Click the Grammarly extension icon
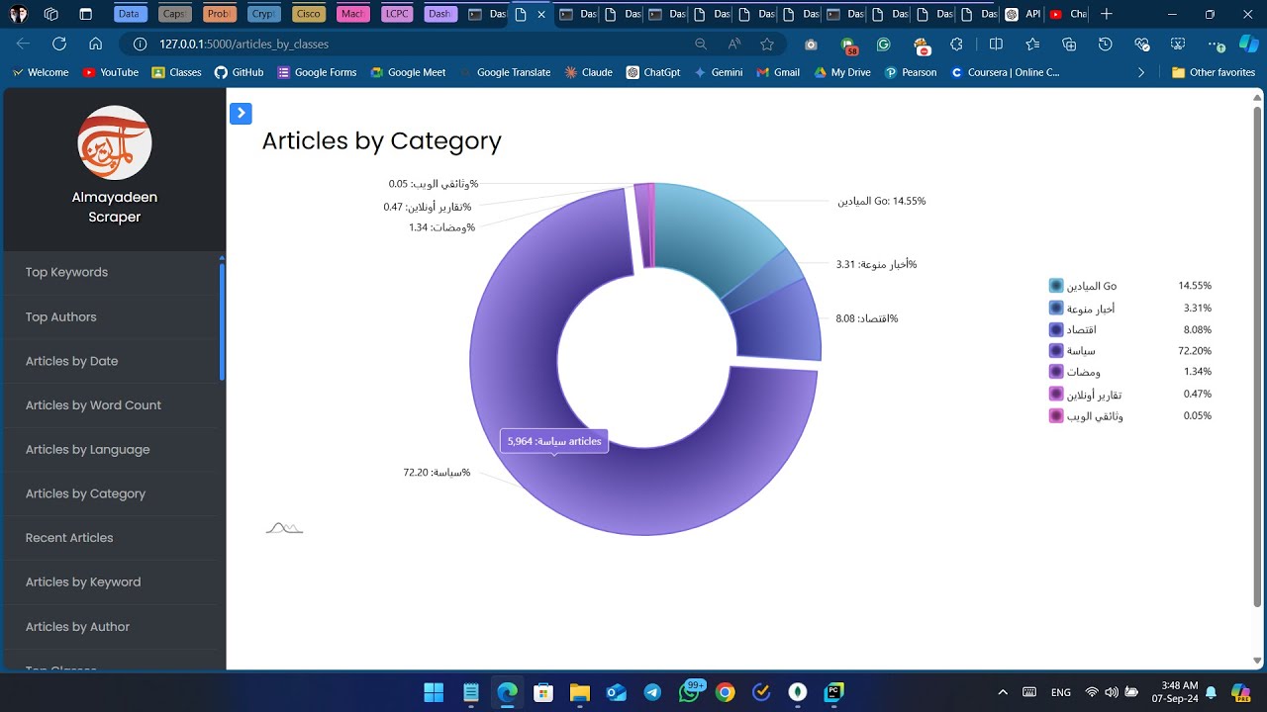Screen dimensions: 1267x712 click(884, 44)
